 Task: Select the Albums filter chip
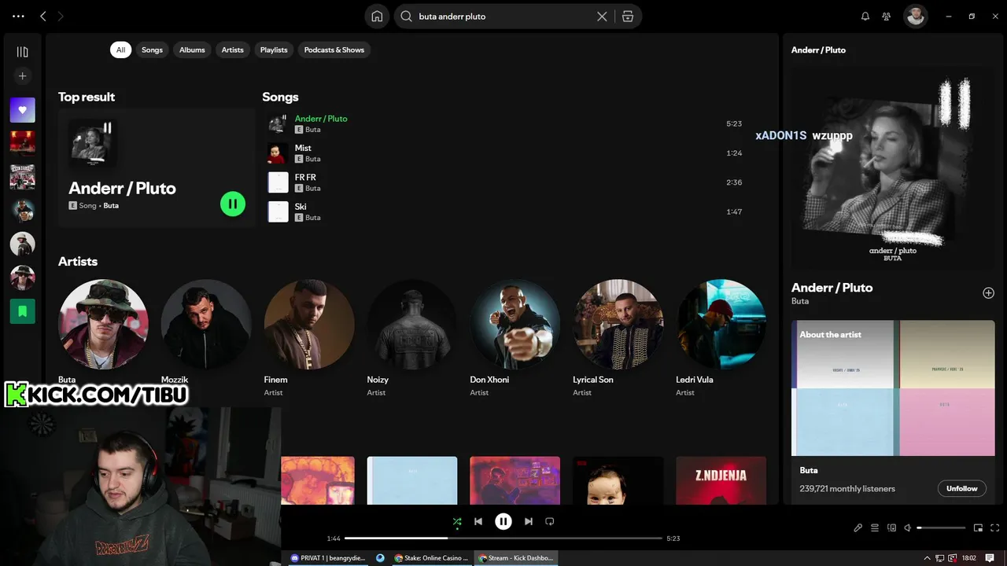tap(192, 50)
